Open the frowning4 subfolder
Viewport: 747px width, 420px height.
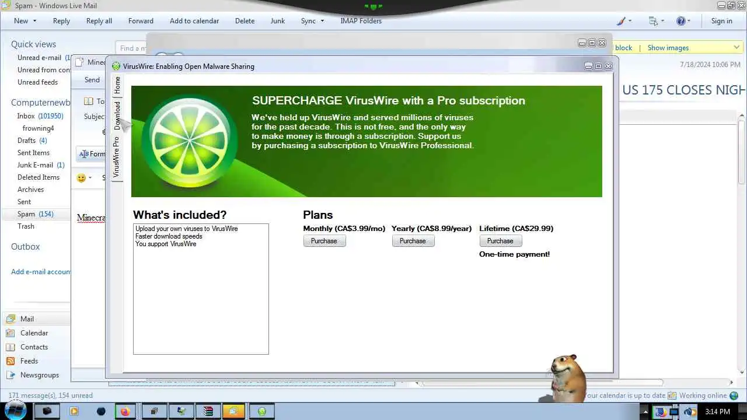38,128
